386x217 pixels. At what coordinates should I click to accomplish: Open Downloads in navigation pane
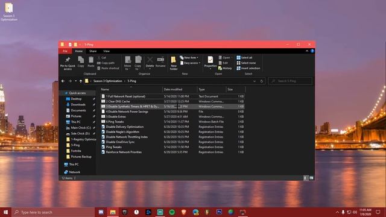[x=78, y=104]
